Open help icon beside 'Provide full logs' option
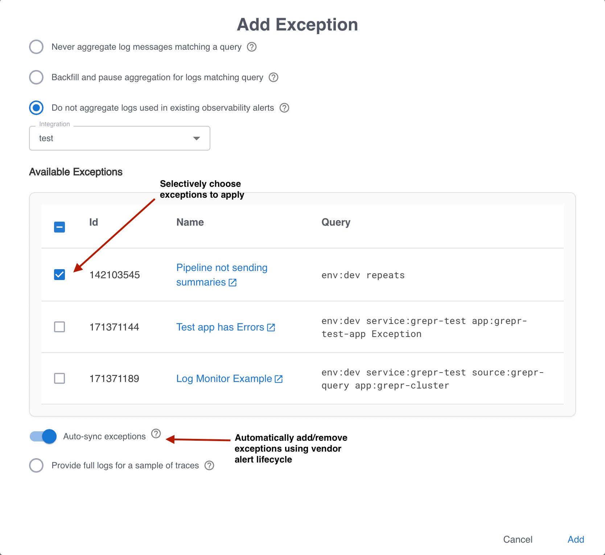605x555 pixels. (209, 465)
